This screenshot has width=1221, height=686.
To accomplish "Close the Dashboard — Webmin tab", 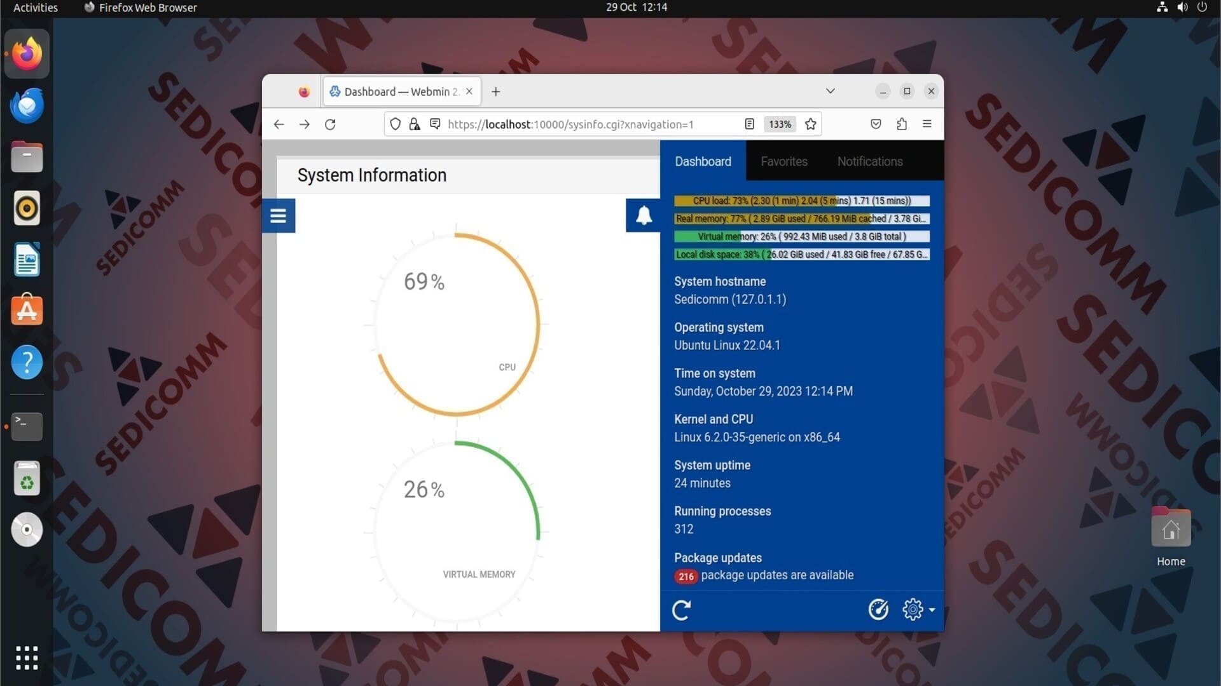I will (x=469, y=91).
